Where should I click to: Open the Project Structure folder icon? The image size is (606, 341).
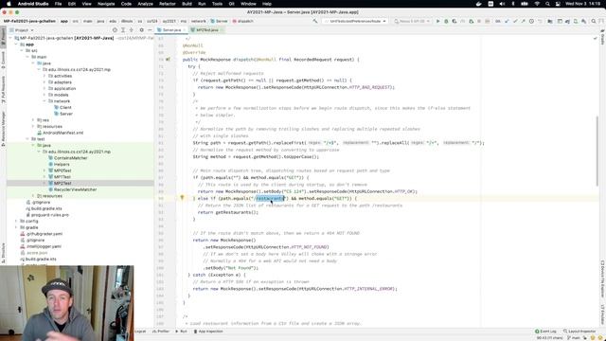pos(549,21)
